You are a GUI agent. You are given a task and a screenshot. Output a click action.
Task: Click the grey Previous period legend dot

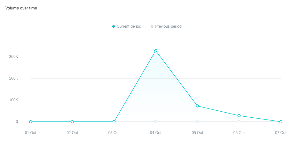tap(152, 26)
